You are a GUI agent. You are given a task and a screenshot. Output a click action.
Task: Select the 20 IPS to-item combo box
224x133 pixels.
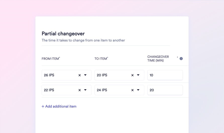(112, 75)
